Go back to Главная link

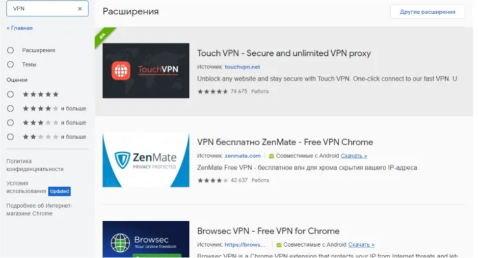(20, 28)
